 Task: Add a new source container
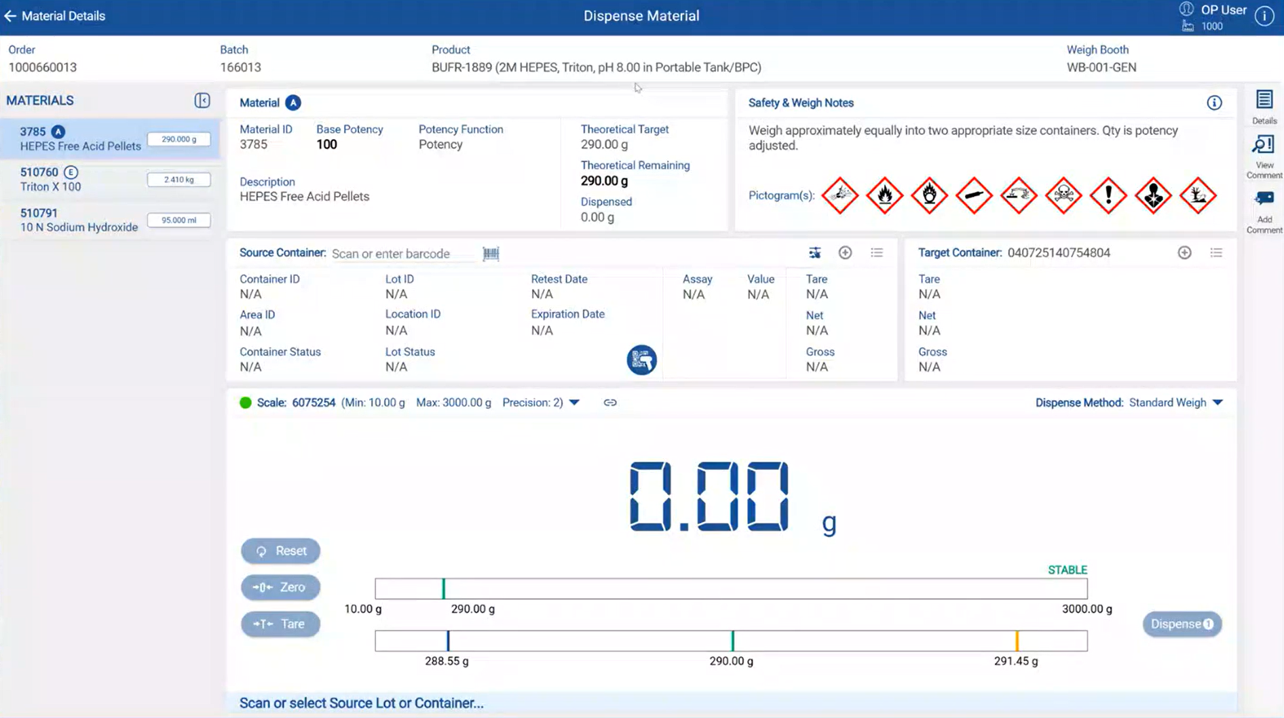pyautogui.click(x=845, y=253)
